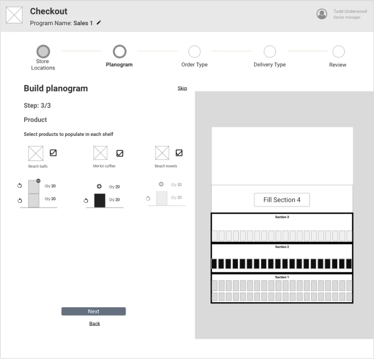Image resolution: width=374 pixels, height=359 pixels.
Task: Click the Sales 1 program name text
Action: (x=83, y=23)
